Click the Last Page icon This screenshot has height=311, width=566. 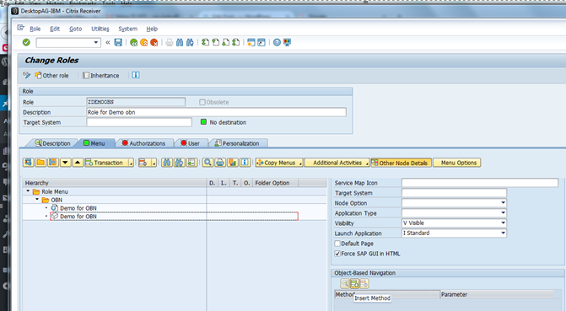(x=235, y=43)
